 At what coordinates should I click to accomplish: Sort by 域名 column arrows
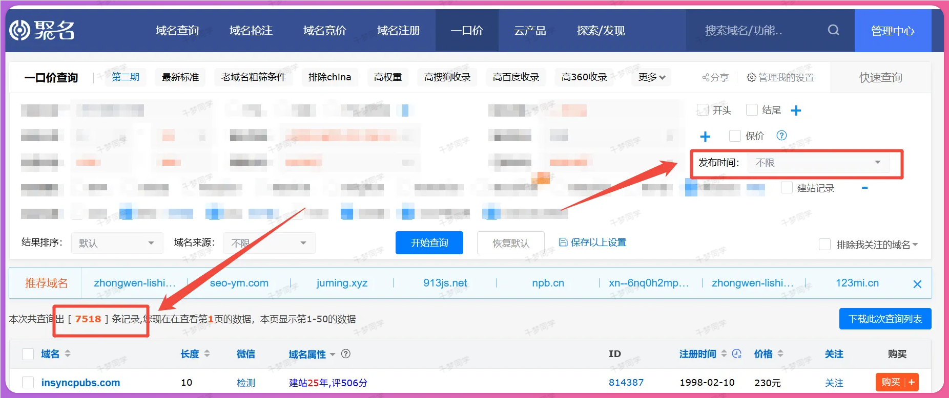tap(68, 353)
